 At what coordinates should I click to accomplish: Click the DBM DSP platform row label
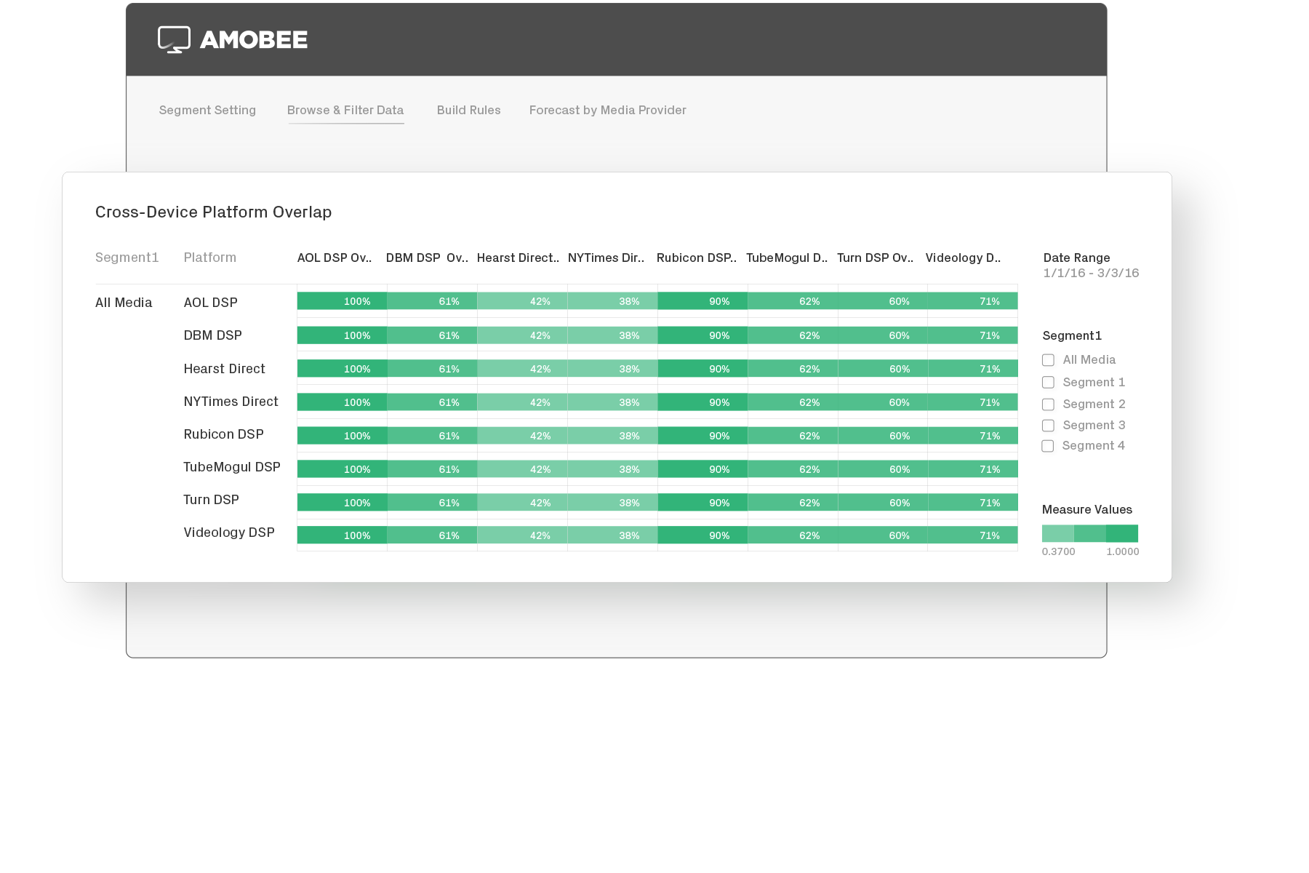click(213, 335)
